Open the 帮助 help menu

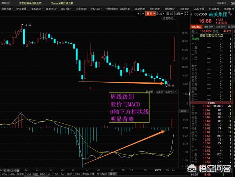[6, 3]
